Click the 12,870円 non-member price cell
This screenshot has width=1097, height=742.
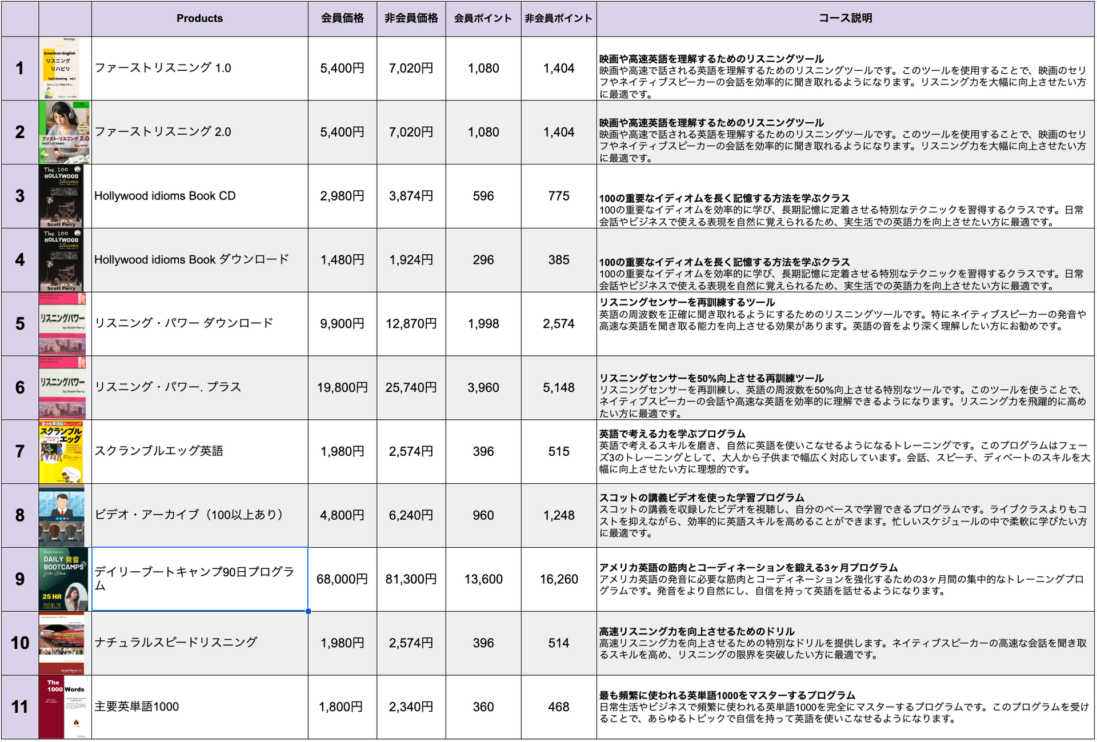tap(411, 324)
